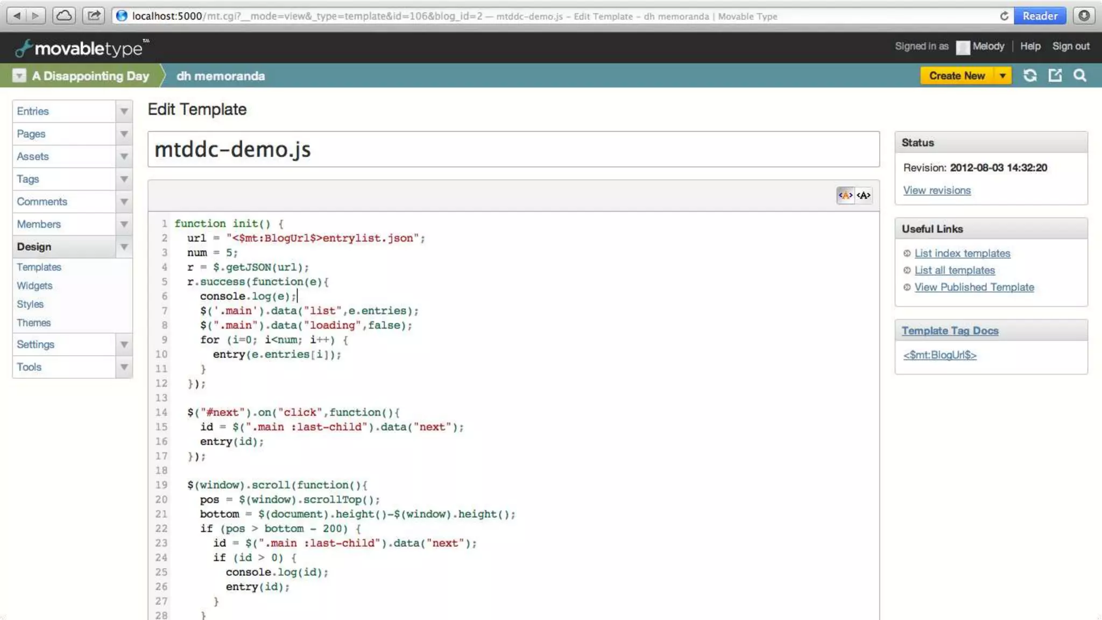The width and height of the screenshot is (1102, 620).
Task: Expand the Settings menu arrow
Action: pos(124,344)
